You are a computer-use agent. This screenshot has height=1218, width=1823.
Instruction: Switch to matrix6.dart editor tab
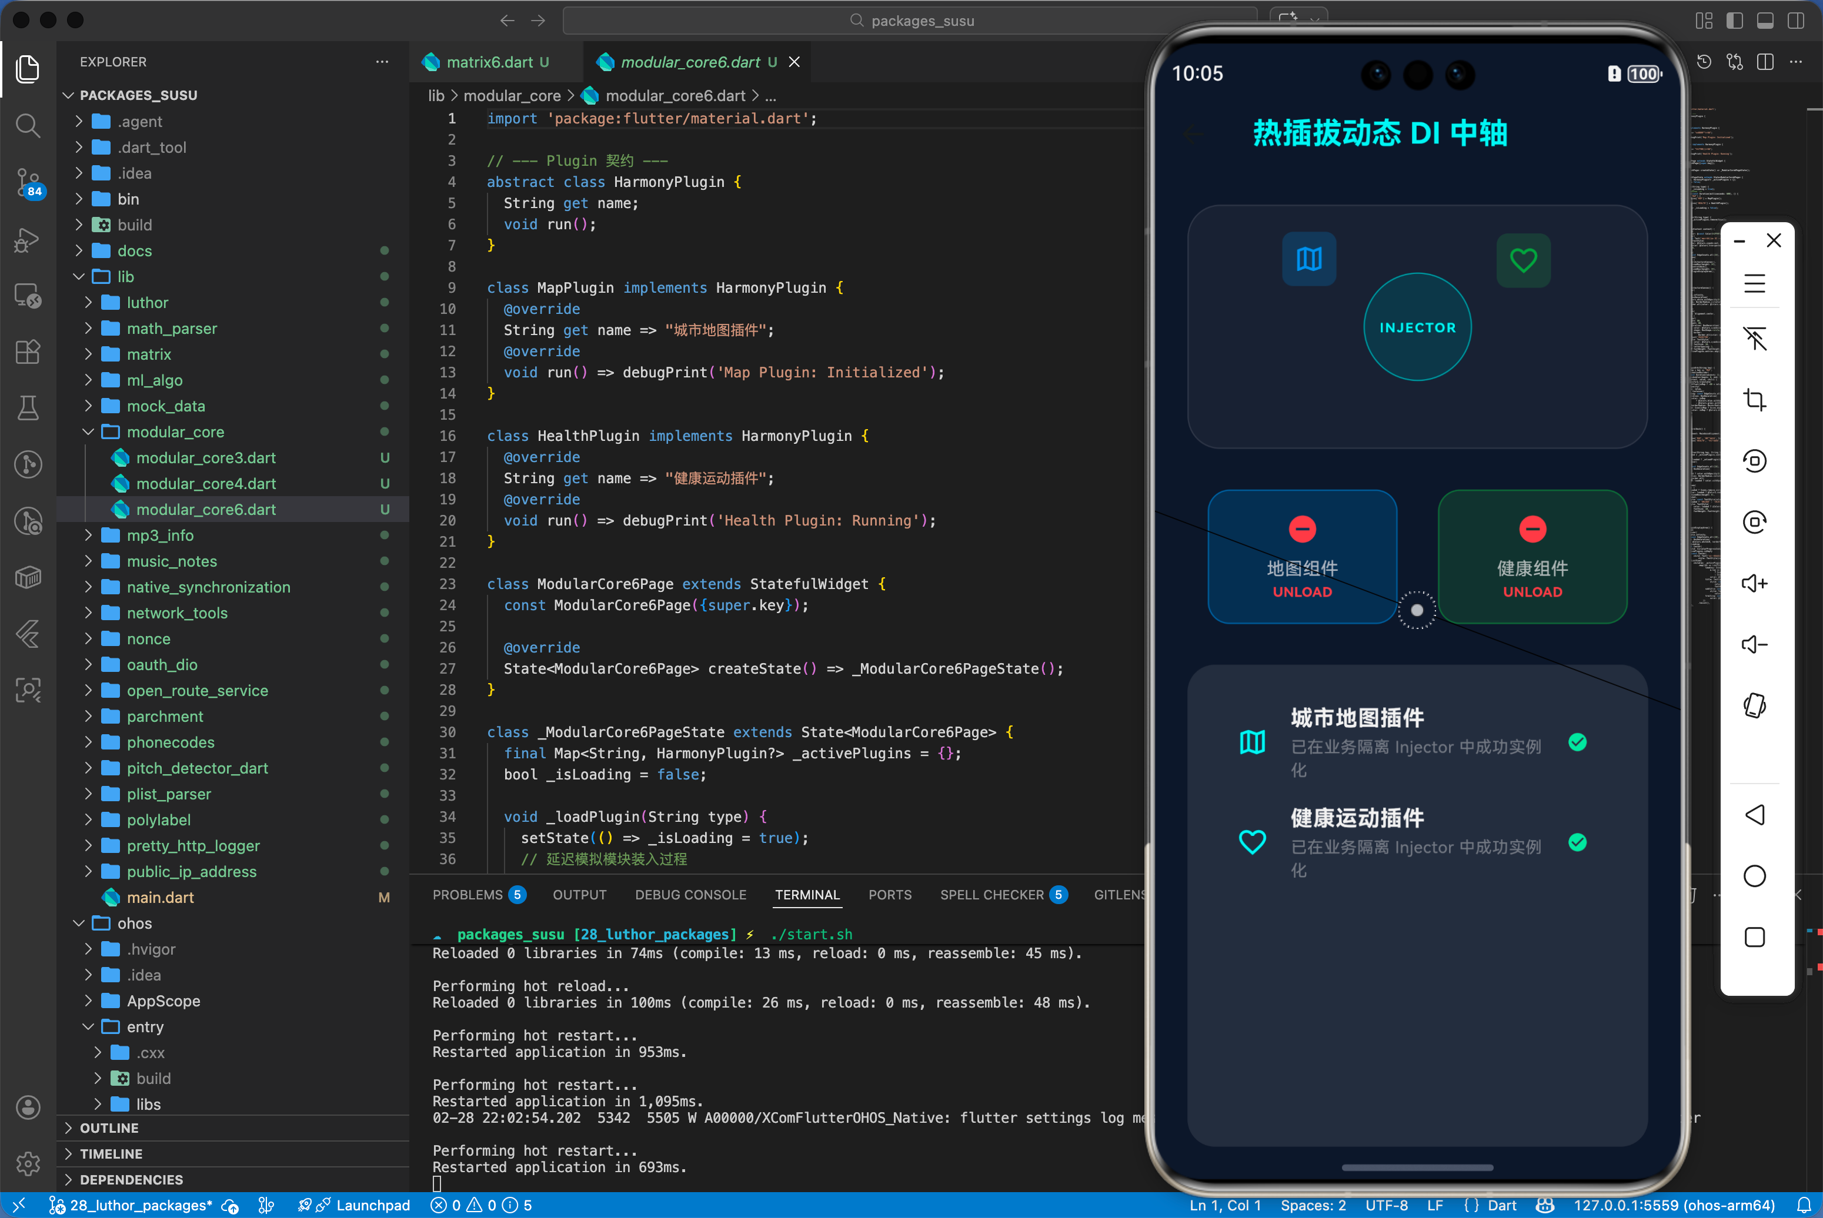pos(489,62)
